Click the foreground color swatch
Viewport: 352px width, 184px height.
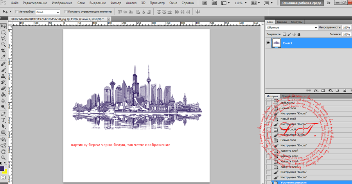pos(2,168)
